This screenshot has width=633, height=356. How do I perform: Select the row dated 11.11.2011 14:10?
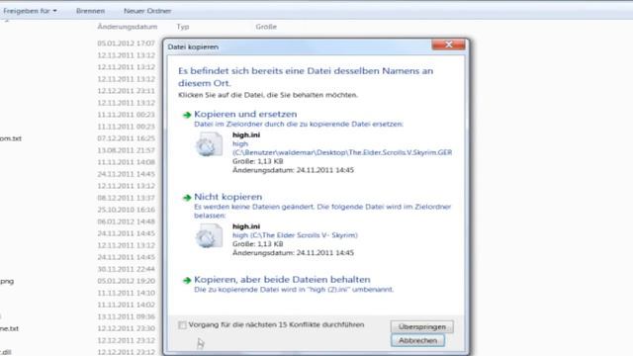click(126, 293)
